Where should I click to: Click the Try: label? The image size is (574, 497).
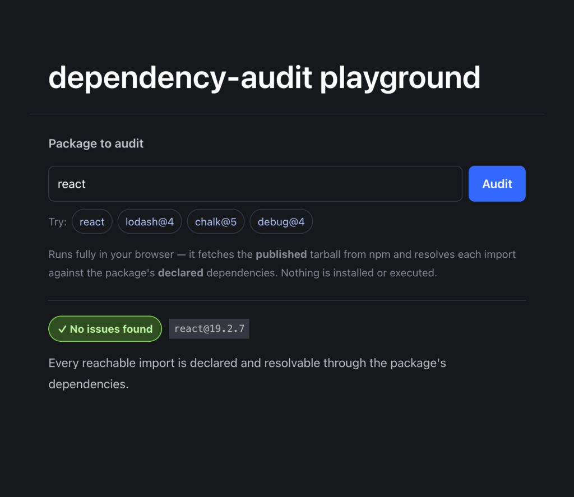point(58,222)
